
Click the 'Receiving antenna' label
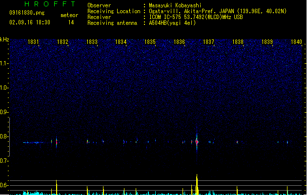click(112, 23)
